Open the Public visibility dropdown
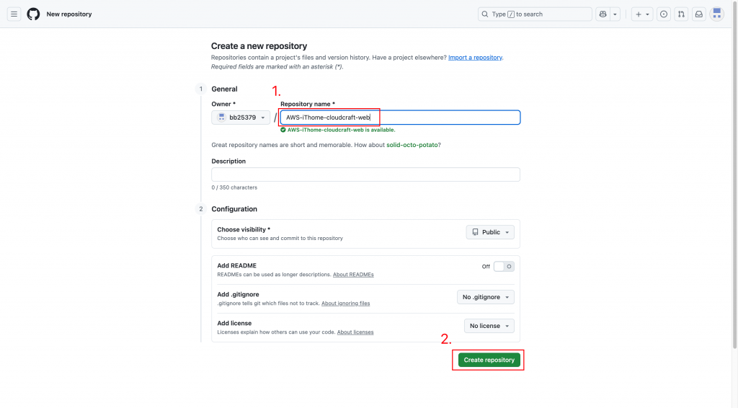Image resolution: width=738 pixels, height=408 pixels. pyautogui.click(x=490, y=232)
